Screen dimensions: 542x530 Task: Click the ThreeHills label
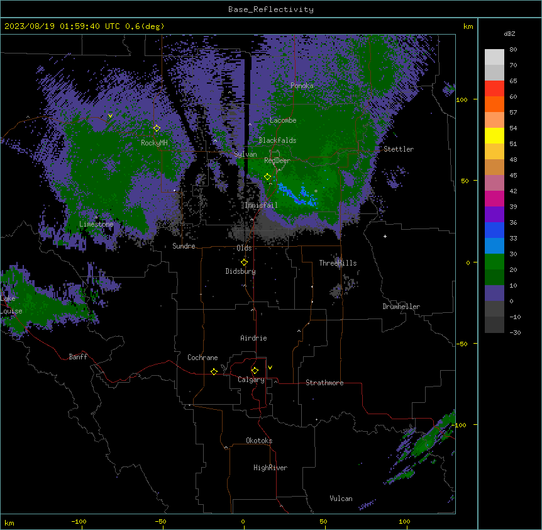click(x=338, y=263)
